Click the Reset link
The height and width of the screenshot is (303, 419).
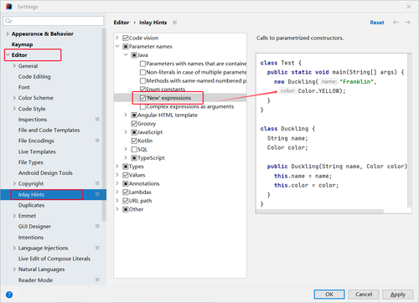click(377, 23)
